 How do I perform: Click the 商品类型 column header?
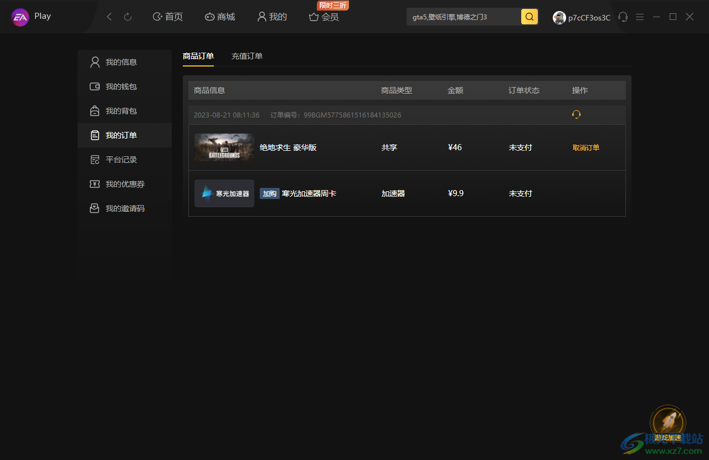(397, 90)
